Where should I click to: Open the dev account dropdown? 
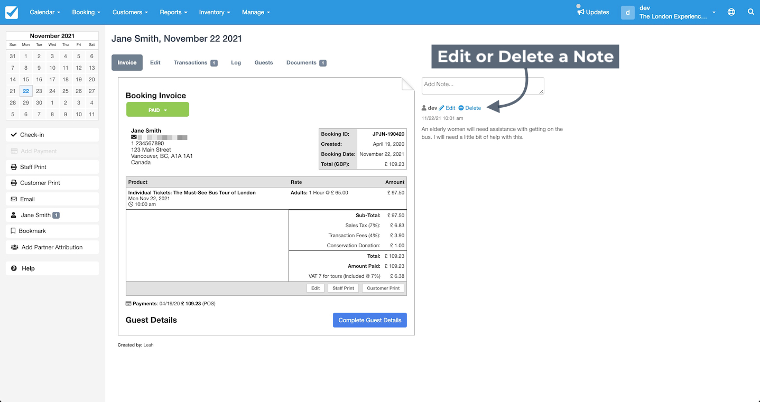click(x=677, y=12)
